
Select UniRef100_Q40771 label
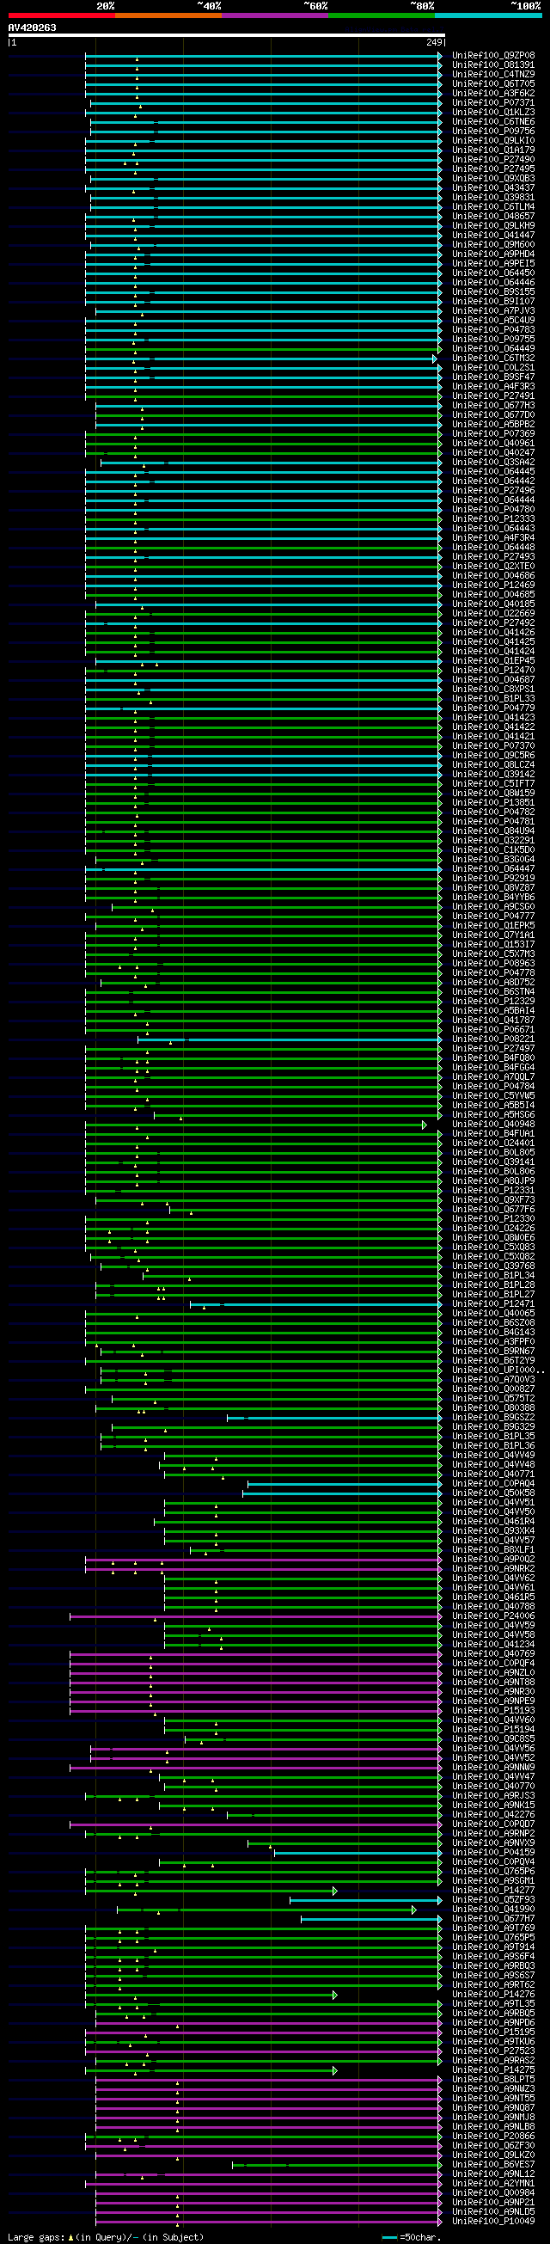(x=493, y=1474)
